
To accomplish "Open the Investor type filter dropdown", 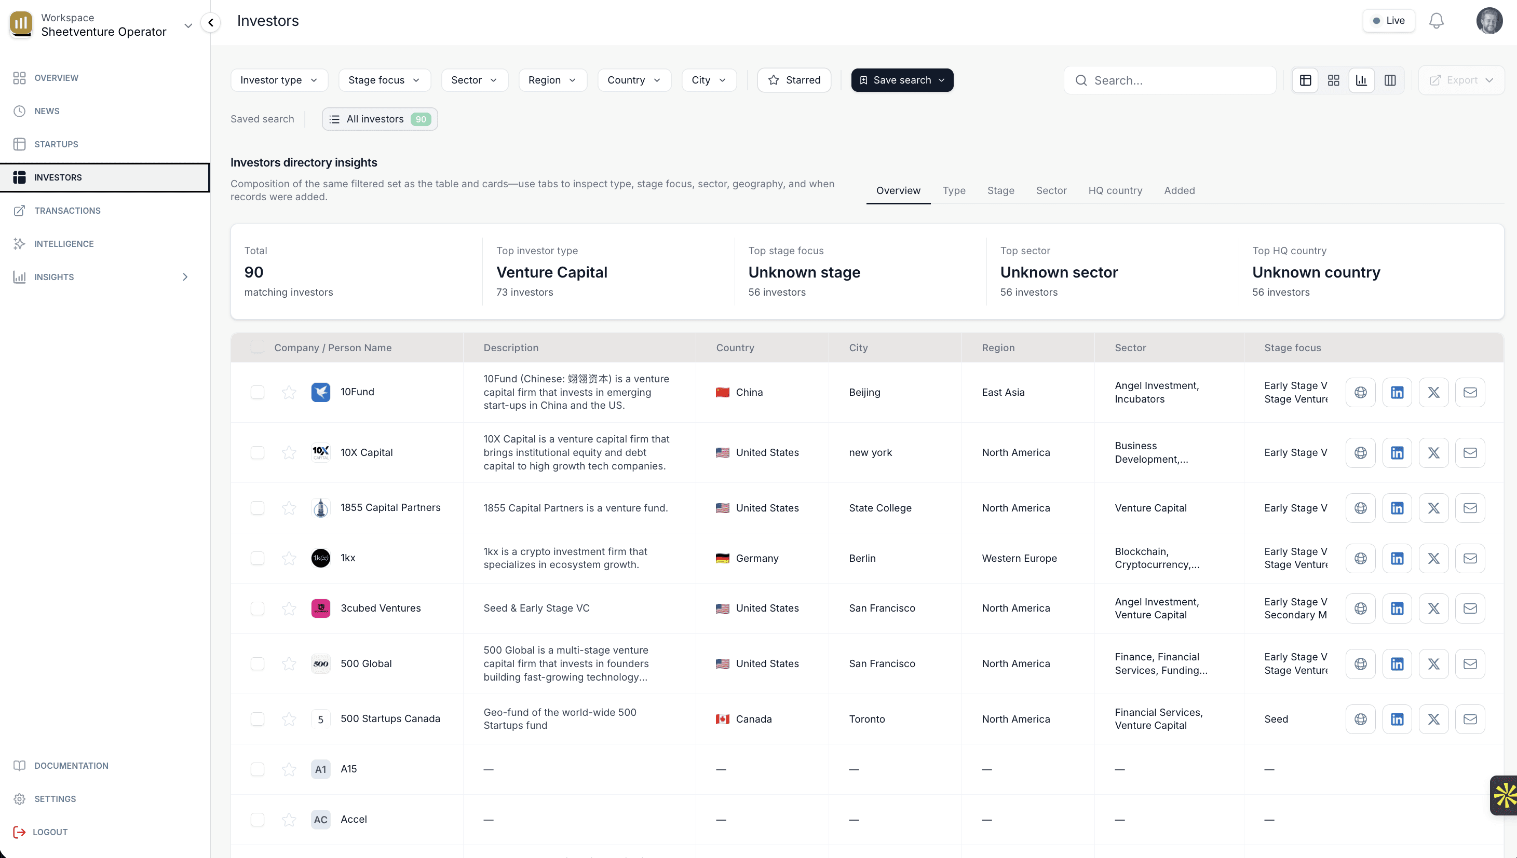I will (x=278, y=80).
